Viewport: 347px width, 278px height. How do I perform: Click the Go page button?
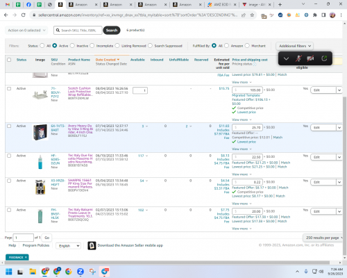pos(47,238)
